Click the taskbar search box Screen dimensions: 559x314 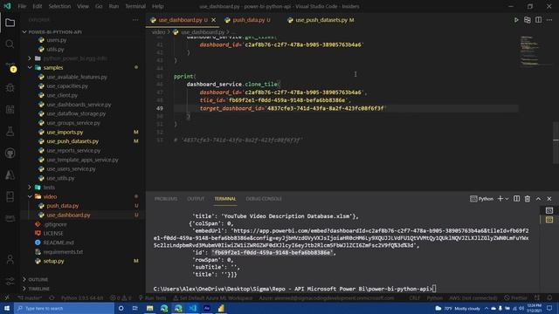(x=64, y=308)
